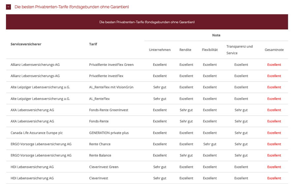297x184 pixels.
Task: Click the Rendite column header
Action: 185,50
